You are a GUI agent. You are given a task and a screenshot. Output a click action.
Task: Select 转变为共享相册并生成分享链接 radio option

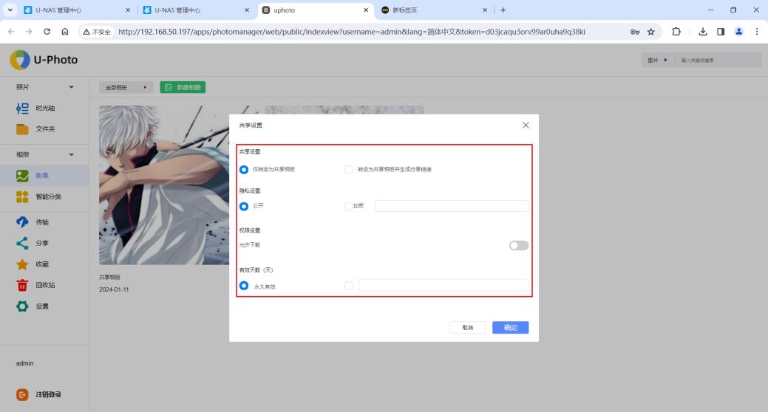(x=349, y=170)
